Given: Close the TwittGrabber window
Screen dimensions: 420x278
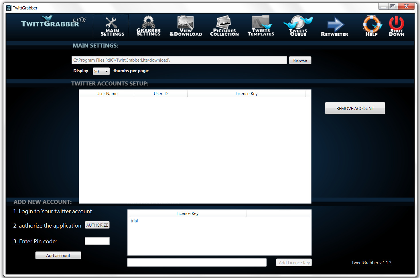Looking at the screenshot, I should pos(406,6).
